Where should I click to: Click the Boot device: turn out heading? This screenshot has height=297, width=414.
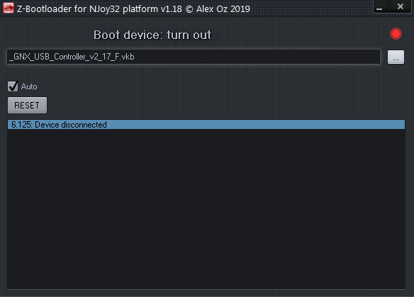(x=152, y=35)
